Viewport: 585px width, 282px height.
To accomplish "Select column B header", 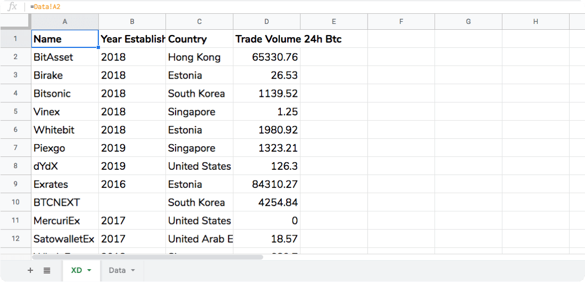I will point(132,22).
